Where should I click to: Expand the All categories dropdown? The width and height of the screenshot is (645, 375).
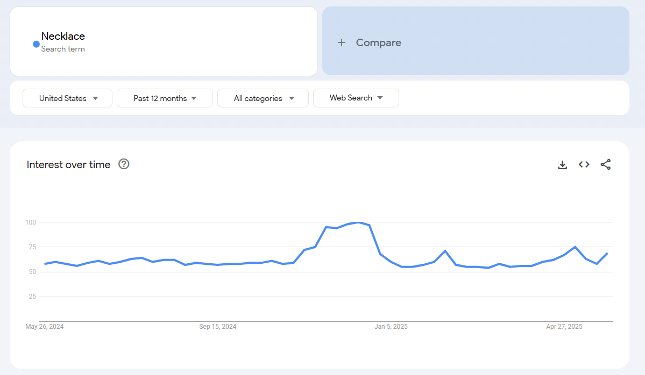point(263,98)
